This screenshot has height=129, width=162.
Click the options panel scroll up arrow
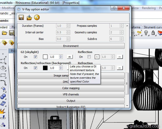point(127,26)
